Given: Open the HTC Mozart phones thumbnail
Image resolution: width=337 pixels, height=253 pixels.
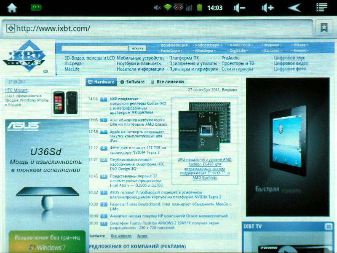Looking at the screenshot, I should tap(65, 103).
